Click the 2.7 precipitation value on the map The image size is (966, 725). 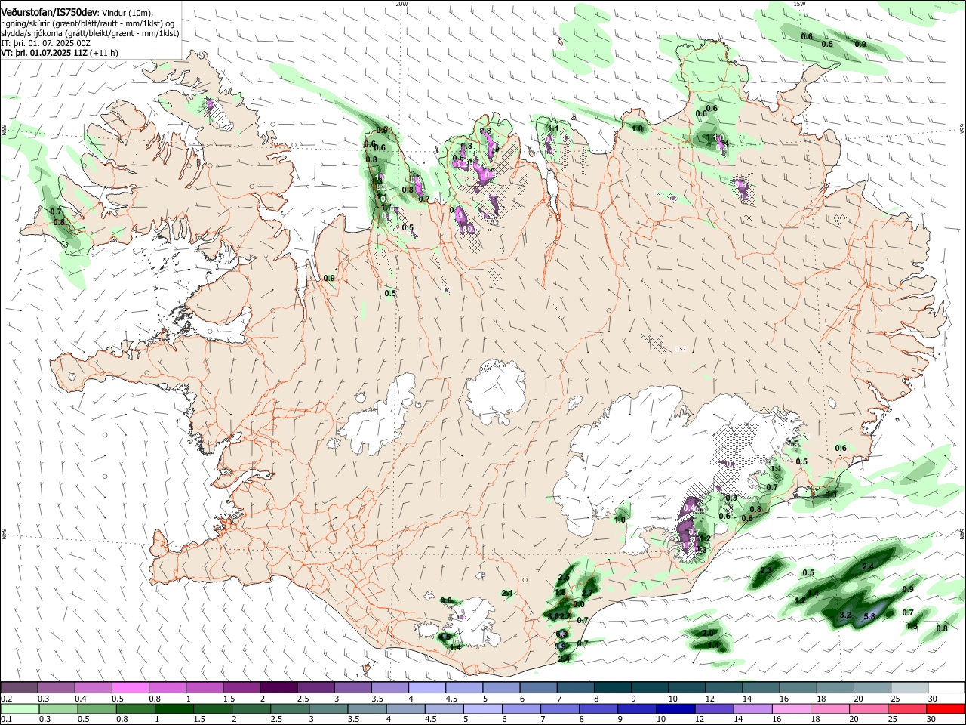point(587,592)
